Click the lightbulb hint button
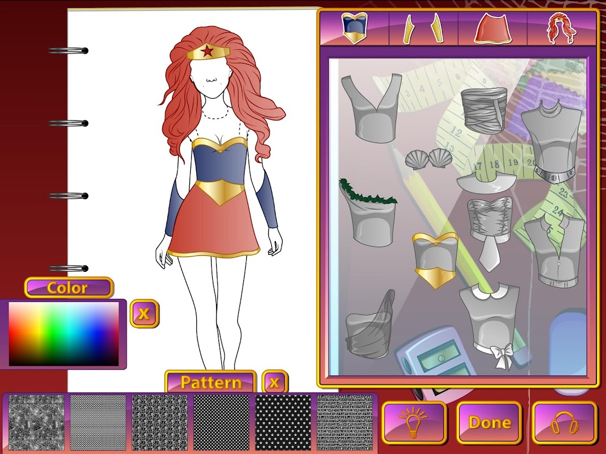Screen dimensions: 606x454 pos(414,423)
